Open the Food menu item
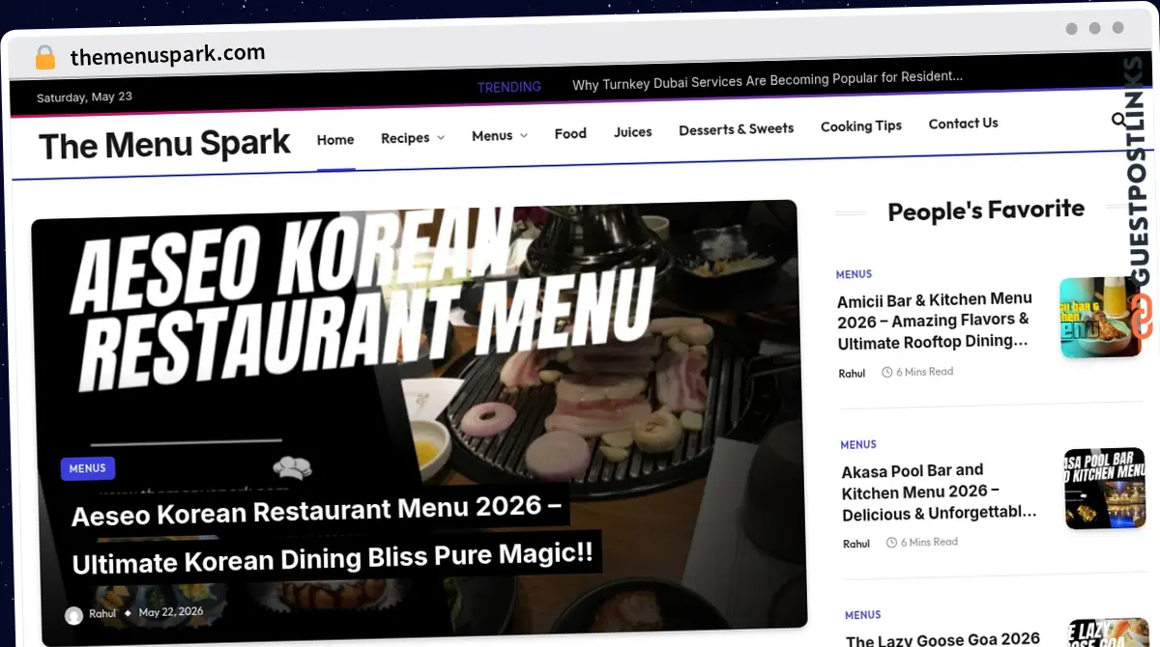The image size is (1160, 647). (x=570, y=133)
